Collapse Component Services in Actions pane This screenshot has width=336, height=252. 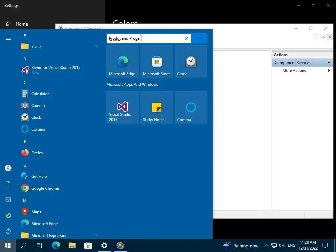click(x=329, y=63)
